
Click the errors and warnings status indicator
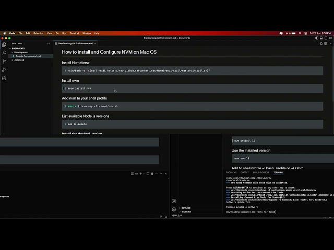coord(177,215)
